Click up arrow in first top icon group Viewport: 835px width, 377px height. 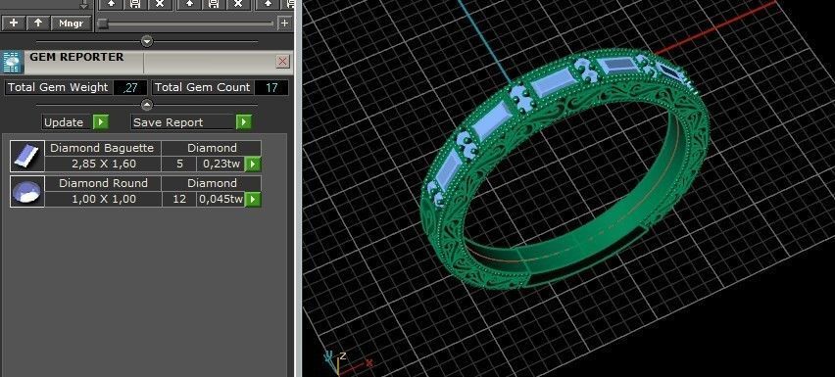tap(111, 4)
